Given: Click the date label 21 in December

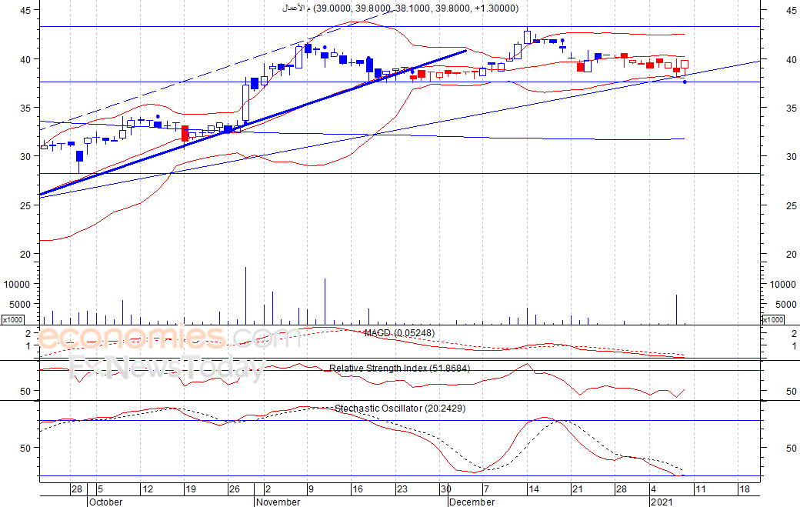Looking at the screenshot, I should (x=577, y=489).
